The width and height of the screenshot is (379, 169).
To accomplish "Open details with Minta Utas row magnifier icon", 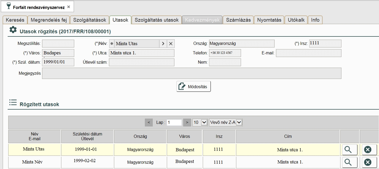I will (350, 149).
